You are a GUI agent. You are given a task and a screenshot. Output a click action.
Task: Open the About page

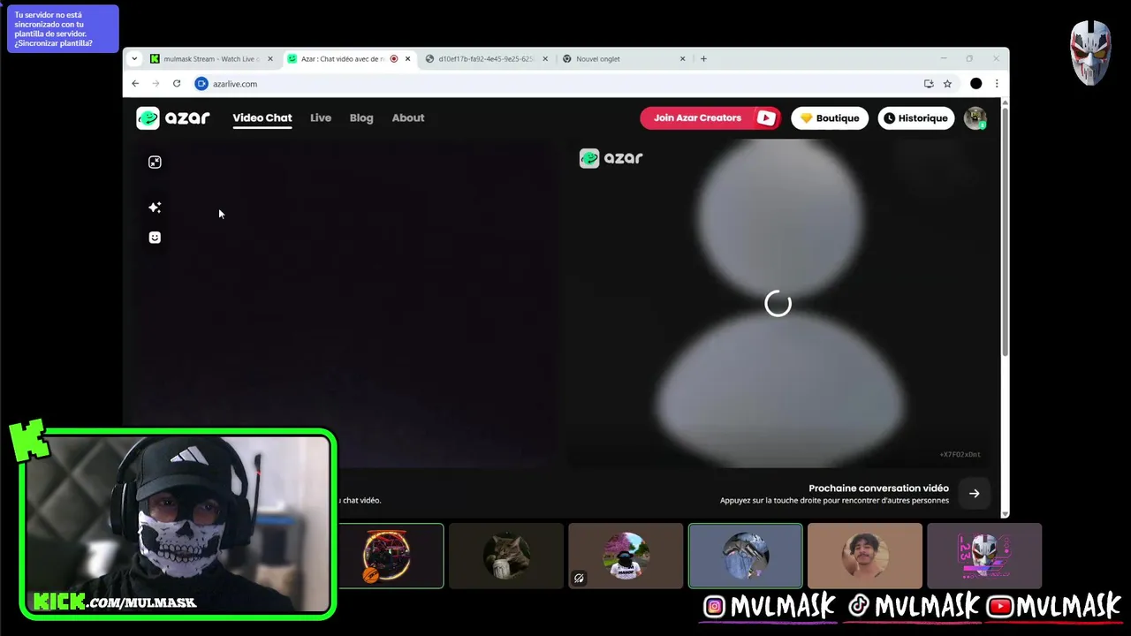point(408,117)
